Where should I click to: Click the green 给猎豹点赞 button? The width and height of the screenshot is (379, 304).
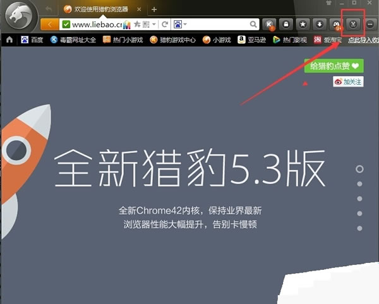coord(334,66)
